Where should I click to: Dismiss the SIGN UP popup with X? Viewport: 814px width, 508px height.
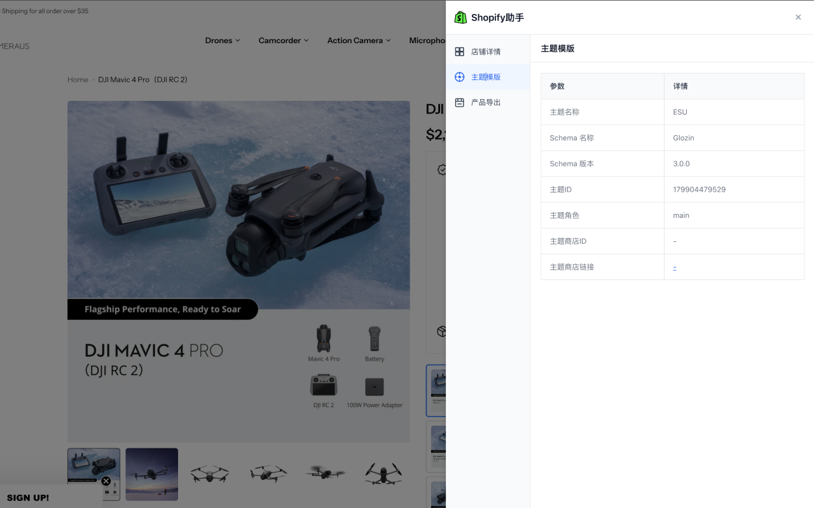click(x=106, y=481)
